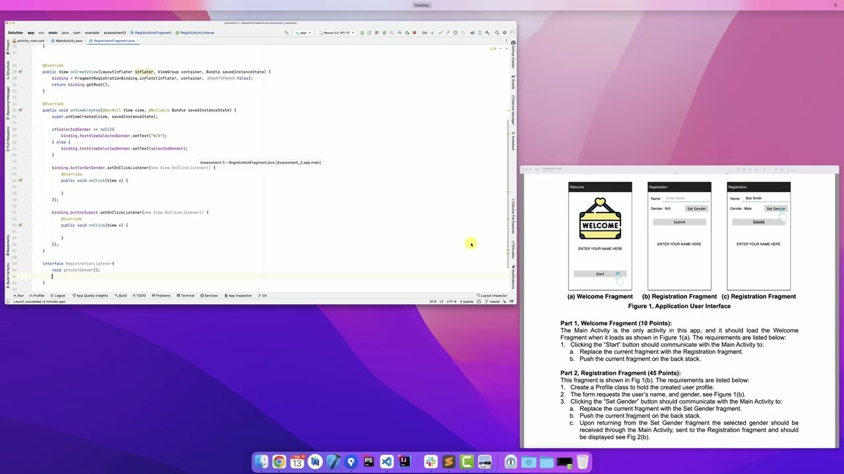Viewport: 844px width, 474px height.
Task: Open Slack from the Dock
Action: 431,462
